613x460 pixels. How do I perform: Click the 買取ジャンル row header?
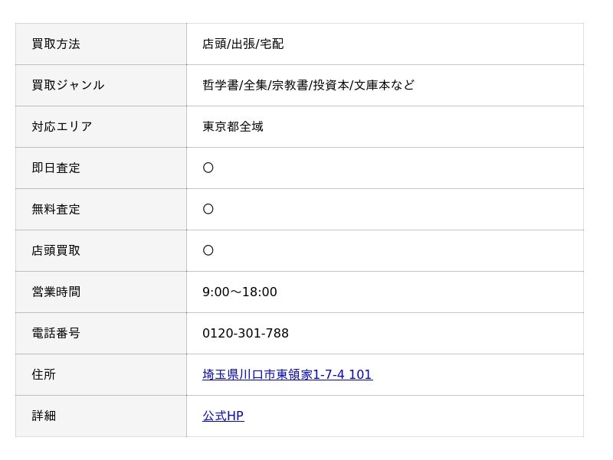click(x=68, y=86)
